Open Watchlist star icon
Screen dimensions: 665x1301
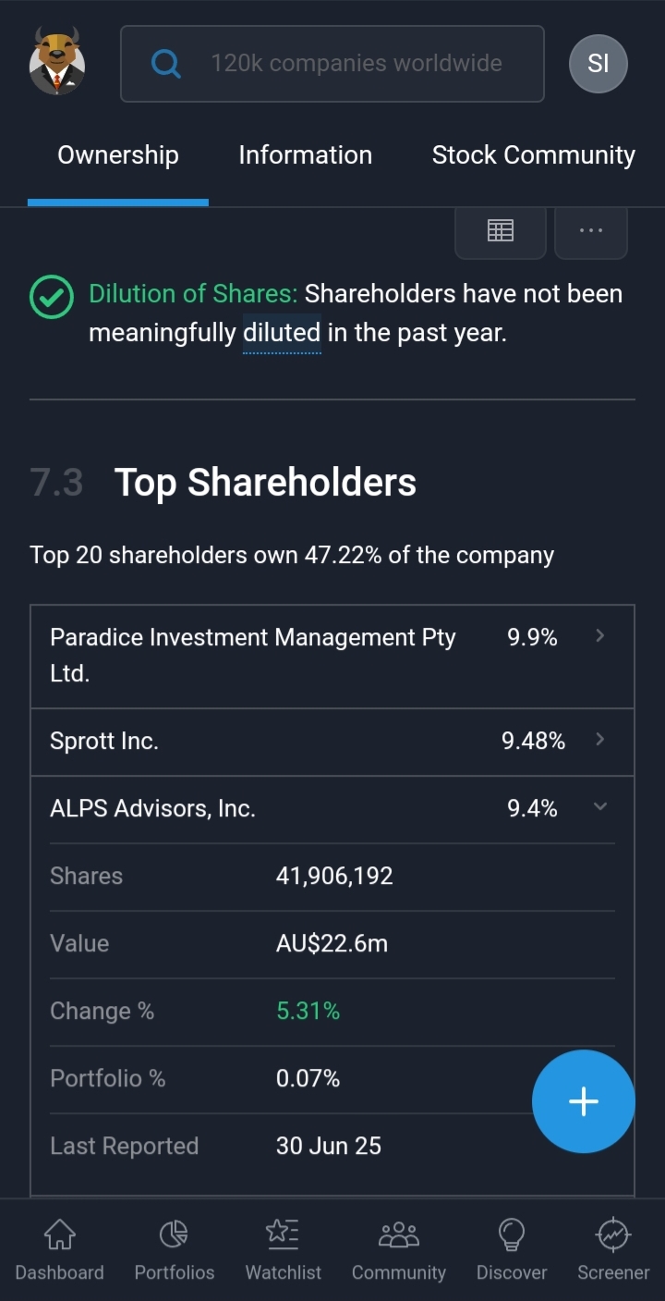(283, 1249)
